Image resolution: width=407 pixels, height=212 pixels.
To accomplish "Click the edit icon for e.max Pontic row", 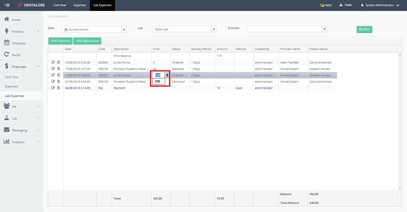I will (x=53, y=62).
